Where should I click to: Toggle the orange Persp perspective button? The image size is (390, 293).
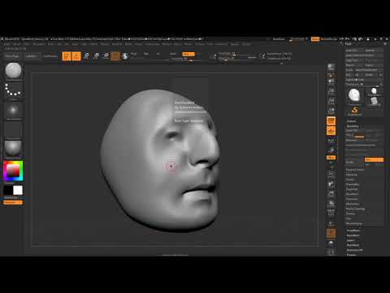tap(331, 121)
